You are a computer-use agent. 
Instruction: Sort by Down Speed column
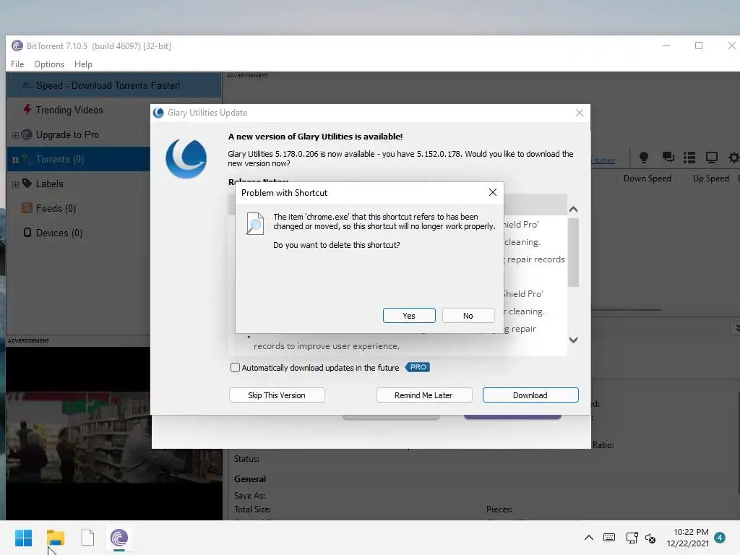click(647, 178)
